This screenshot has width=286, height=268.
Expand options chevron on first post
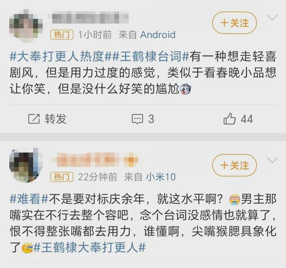[272, 18]
